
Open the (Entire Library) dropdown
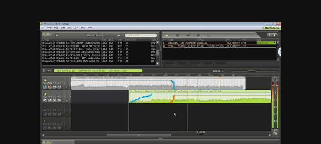point(103,36)
